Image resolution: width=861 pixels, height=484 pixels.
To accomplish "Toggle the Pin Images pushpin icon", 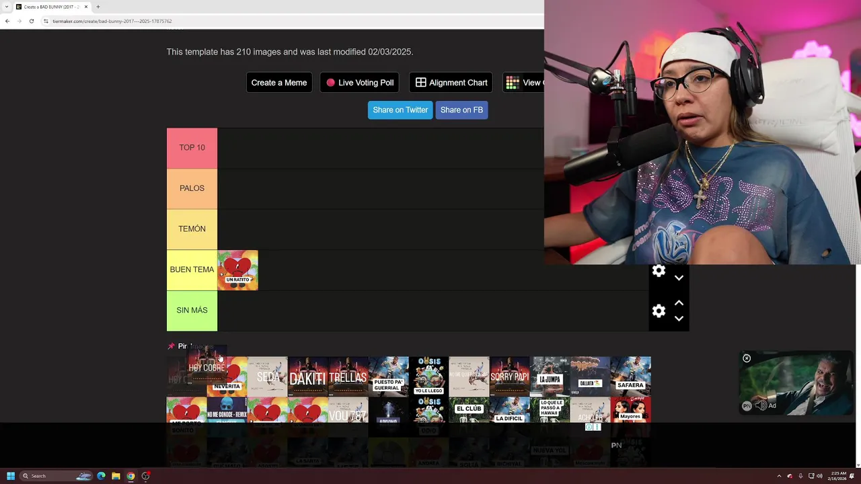I will pos(171,346).
